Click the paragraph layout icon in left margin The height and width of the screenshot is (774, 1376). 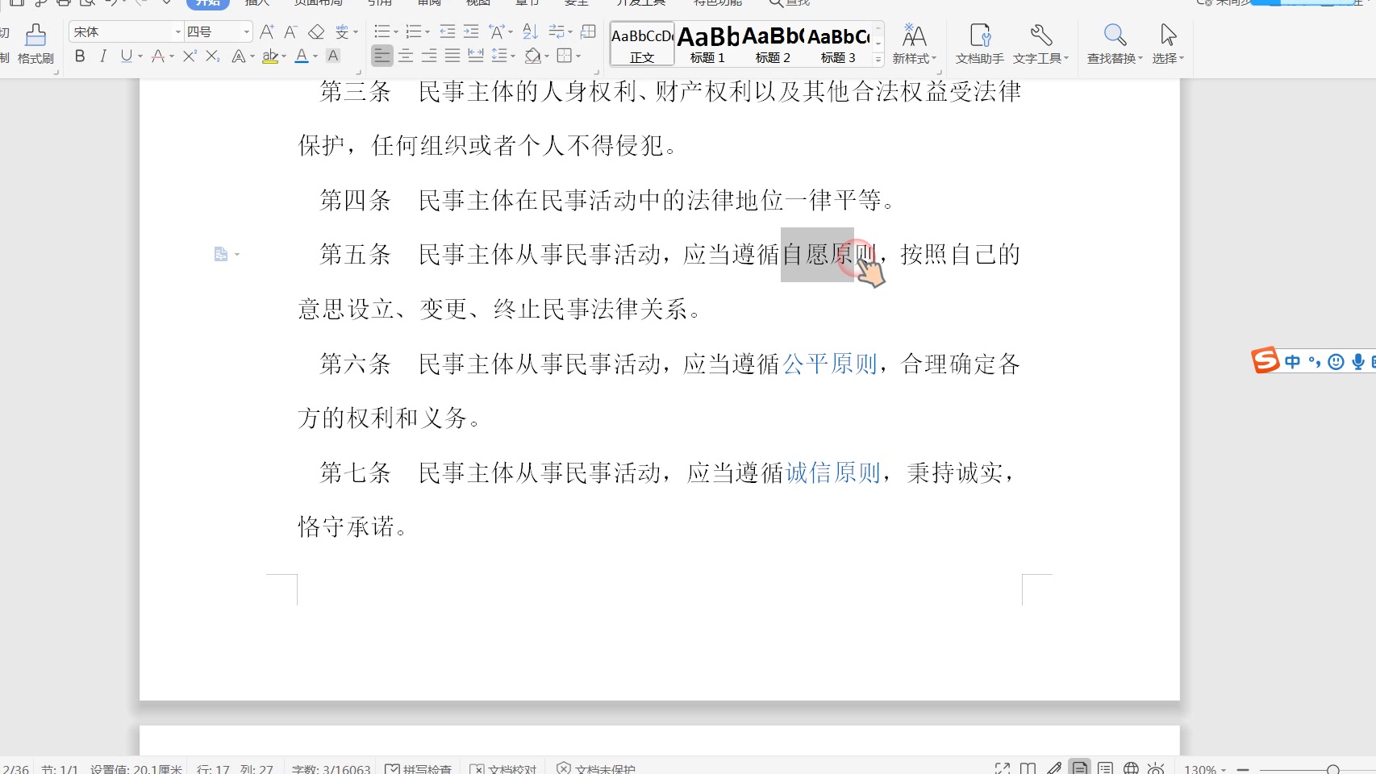pyautogui.click(x=221, y=255)
